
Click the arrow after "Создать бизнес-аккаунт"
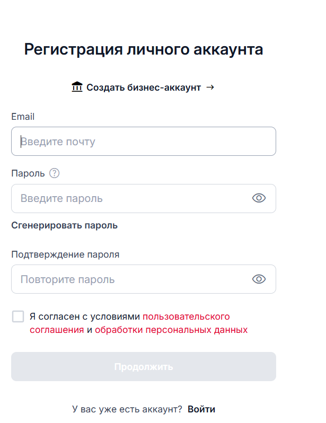pyautogui.click(x=210, y=87)
